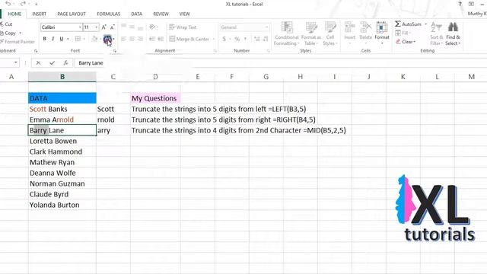Click AutoSum

[x=408, y=24]
